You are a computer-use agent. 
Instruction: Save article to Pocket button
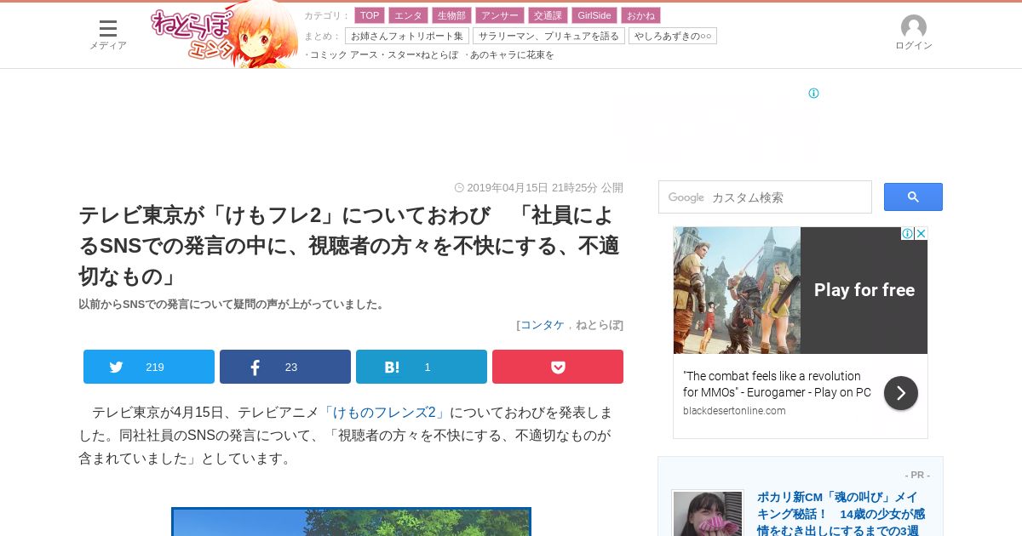click(558, 367)
